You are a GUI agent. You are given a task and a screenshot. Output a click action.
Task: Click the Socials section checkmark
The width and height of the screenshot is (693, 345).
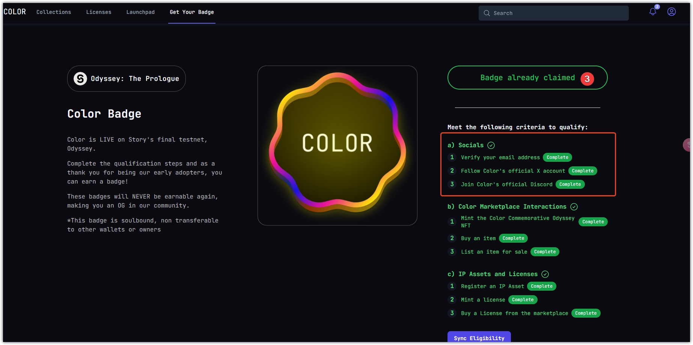tap(491, 145)
